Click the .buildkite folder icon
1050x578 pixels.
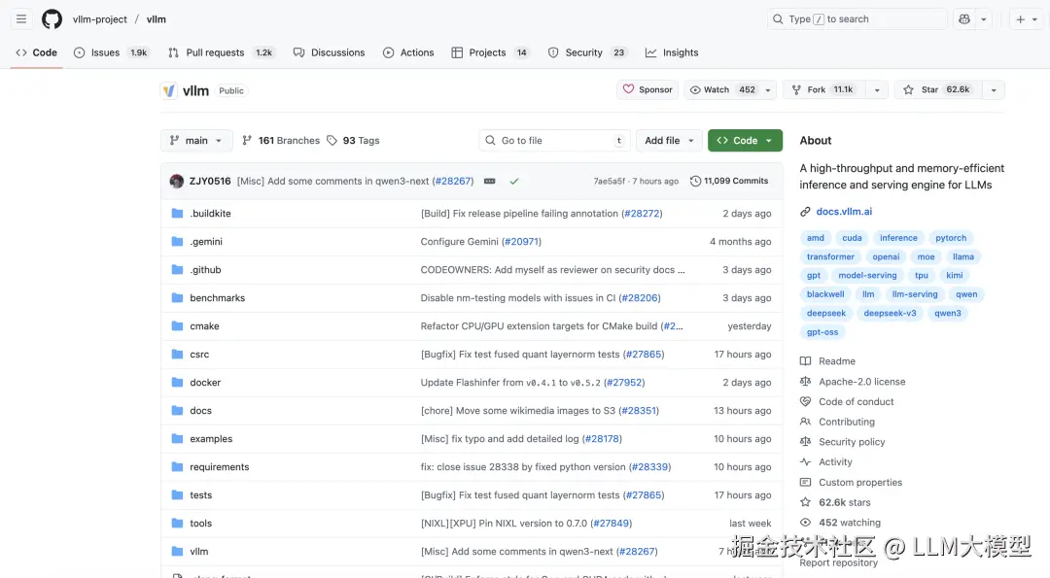pyautogui.click(x=177, y=214)
